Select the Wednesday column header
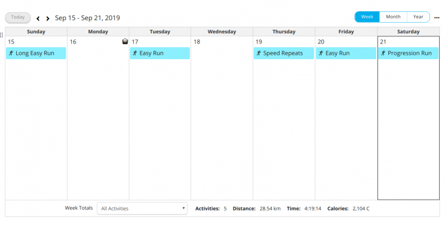This screenshot has height=226, width=448. [222, 32]
